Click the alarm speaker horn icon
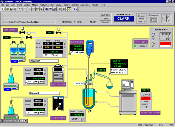The height and width of the screenshot is (127, 175). pos(166,19)
